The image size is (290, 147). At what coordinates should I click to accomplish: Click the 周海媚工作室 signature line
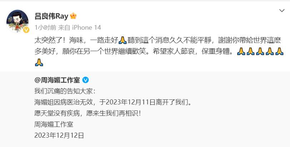click(x=54, y=124)
